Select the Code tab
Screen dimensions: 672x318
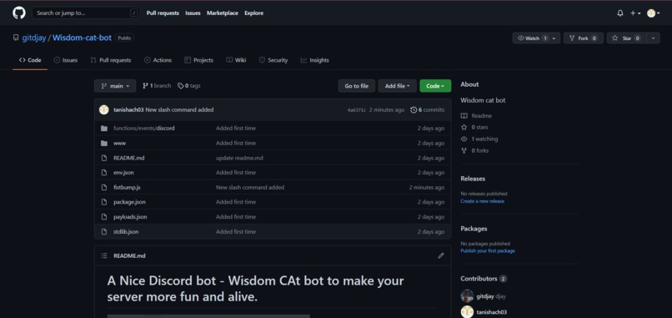point(30,60)
